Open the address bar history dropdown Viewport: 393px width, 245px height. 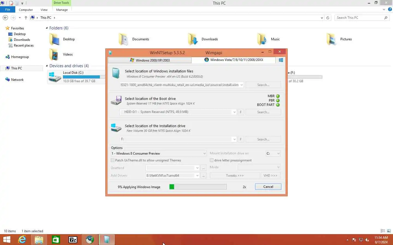[322, 18]
